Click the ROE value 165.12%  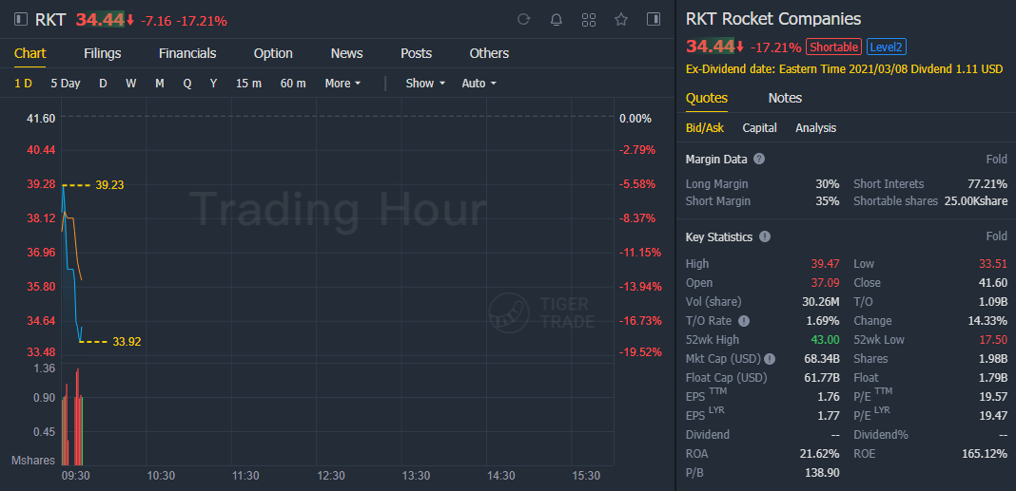tap(985, 454)
